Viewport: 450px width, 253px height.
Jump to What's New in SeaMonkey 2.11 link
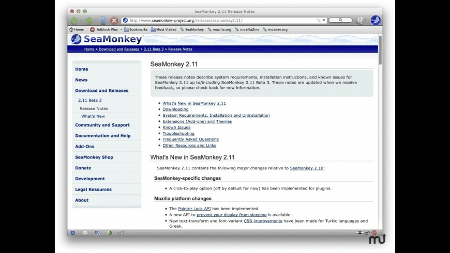click(194, 103)
